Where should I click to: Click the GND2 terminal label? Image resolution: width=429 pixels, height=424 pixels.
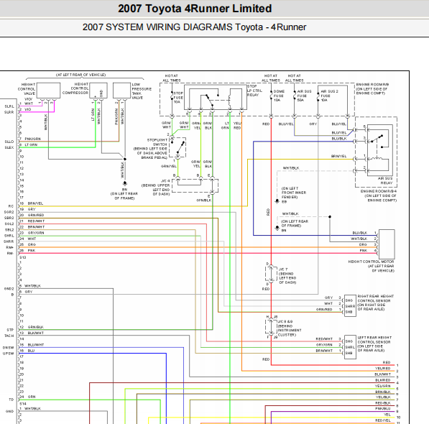(x=9, y=289)
